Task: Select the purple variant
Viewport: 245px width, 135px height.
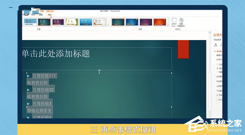Action: point(146,22)
